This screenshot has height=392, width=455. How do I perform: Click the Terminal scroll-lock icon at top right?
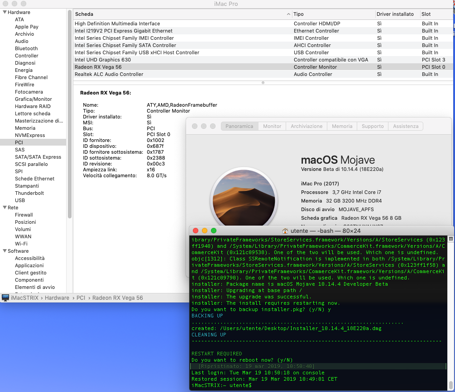point(450,239)
